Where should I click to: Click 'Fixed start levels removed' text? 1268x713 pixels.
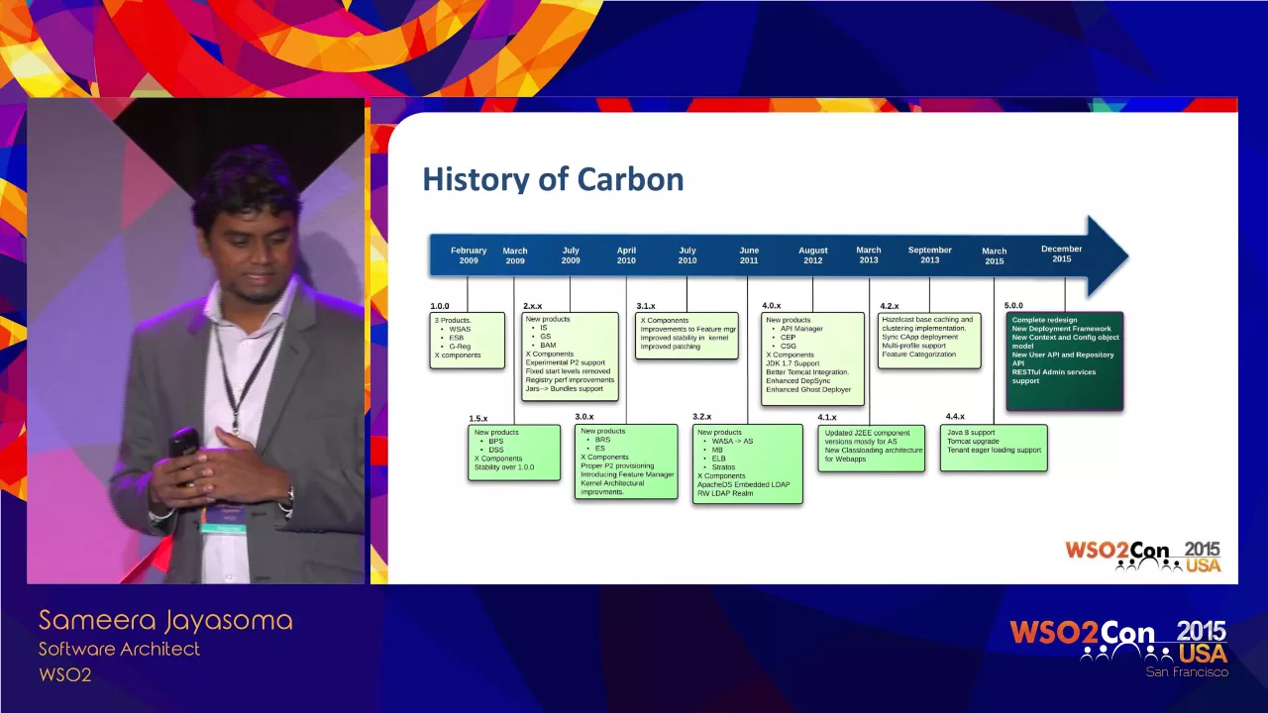569,371
